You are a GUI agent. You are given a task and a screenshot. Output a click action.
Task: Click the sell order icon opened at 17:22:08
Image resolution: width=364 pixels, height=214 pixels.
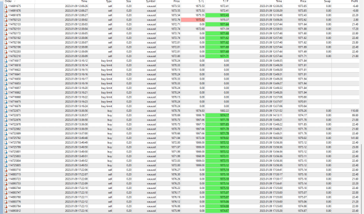point(6,179)
